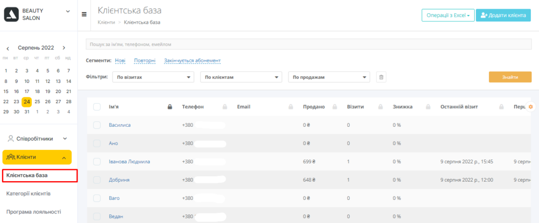Check the box for client Василиса
The height and width of the screenshot is (223, 539).
pos(97,125)
